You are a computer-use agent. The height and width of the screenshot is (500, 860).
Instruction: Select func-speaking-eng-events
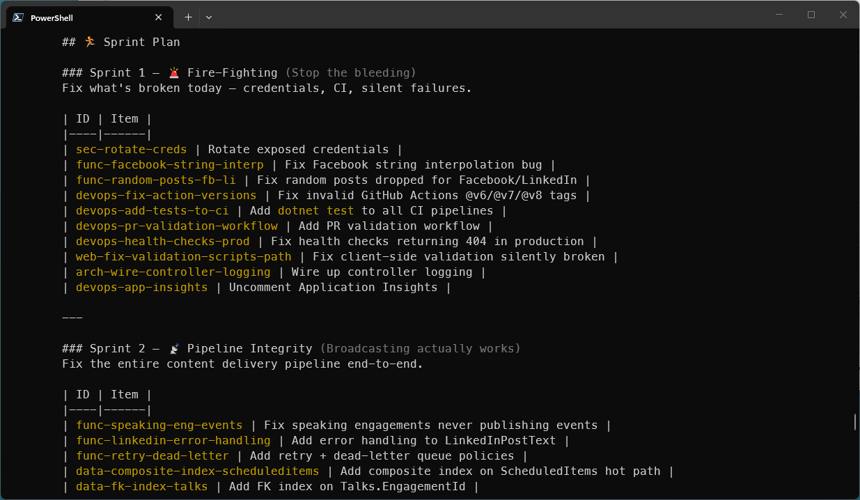coord(159,425)
